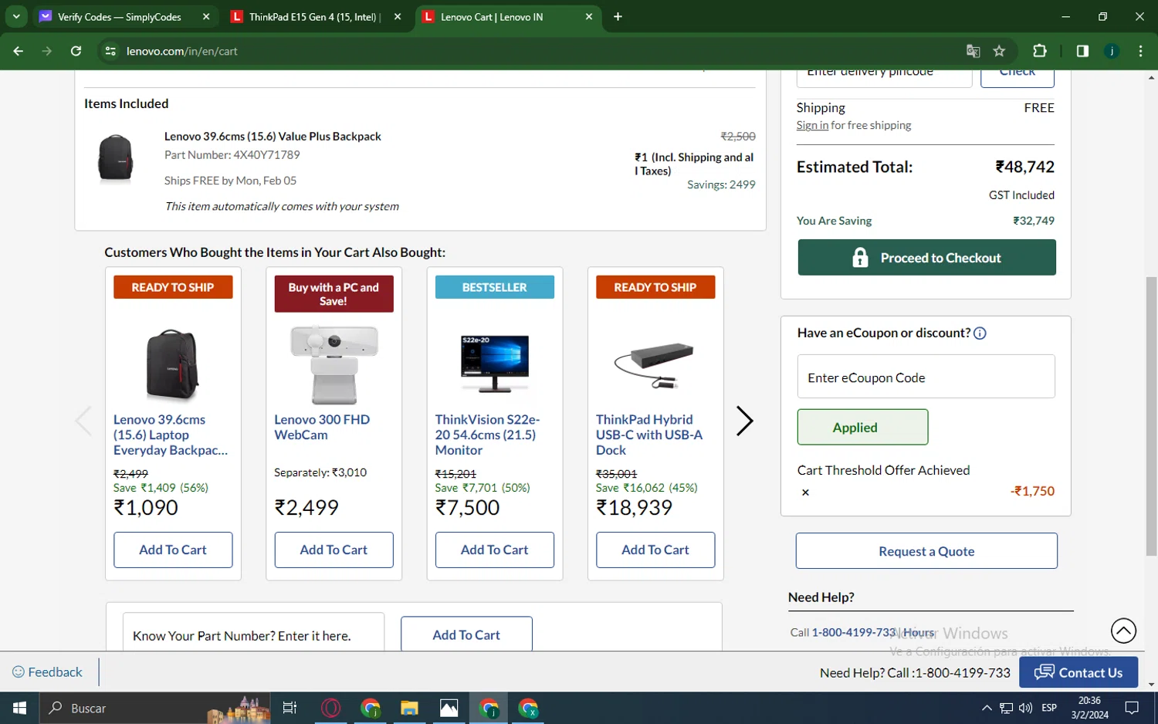Image resolution: width=1158 pixels, height=724 pixels.
Task: Click the translate page icon
Action: click(x=973, y=51)
